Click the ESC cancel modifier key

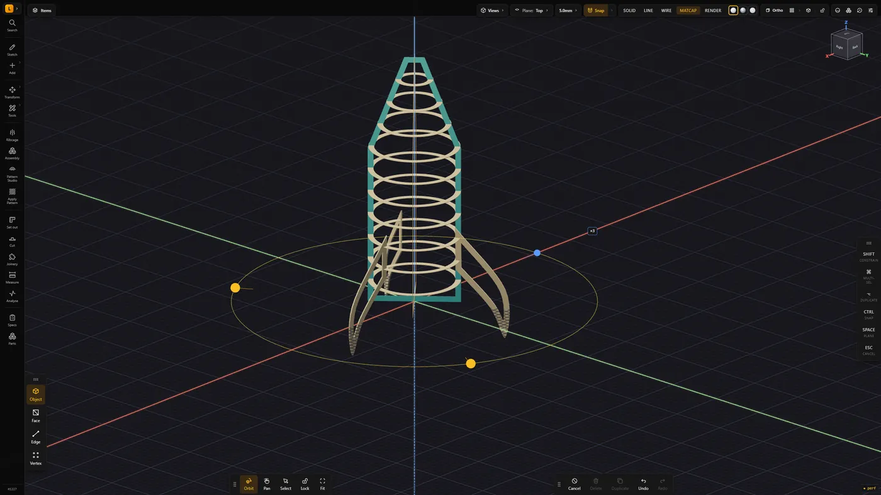(868, 350)
